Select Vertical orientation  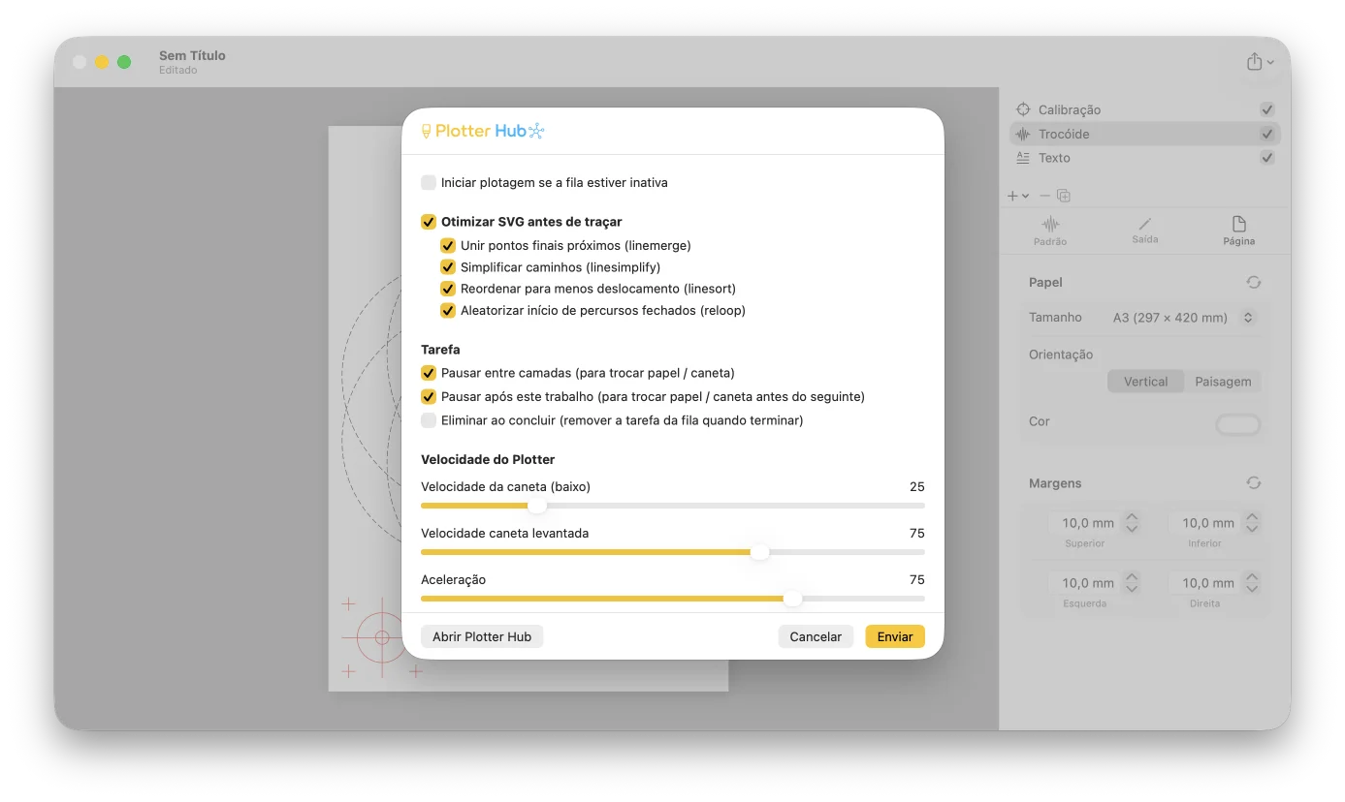pyautogui.click(x=1145, y=382)
